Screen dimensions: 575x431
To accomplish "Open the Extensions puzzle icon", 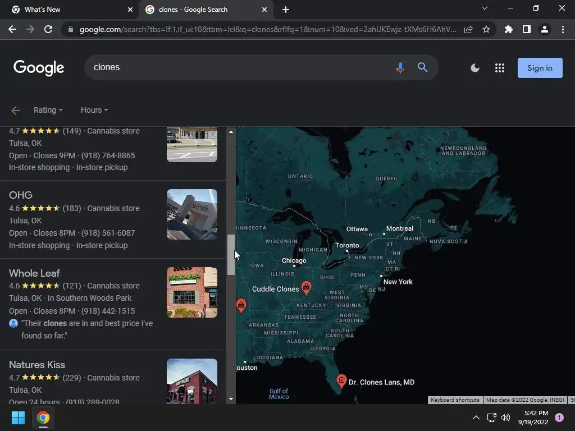I will (x=508, y=29).
